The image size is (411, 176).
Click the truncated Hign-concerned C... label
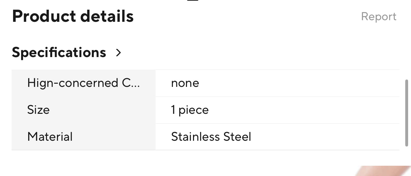84,83
